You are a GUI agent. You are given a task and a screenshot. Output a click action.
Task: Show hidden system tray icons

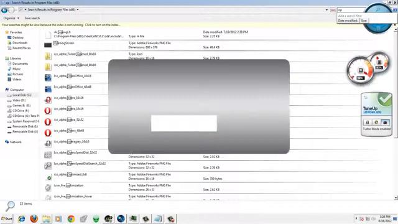point(356,218)
